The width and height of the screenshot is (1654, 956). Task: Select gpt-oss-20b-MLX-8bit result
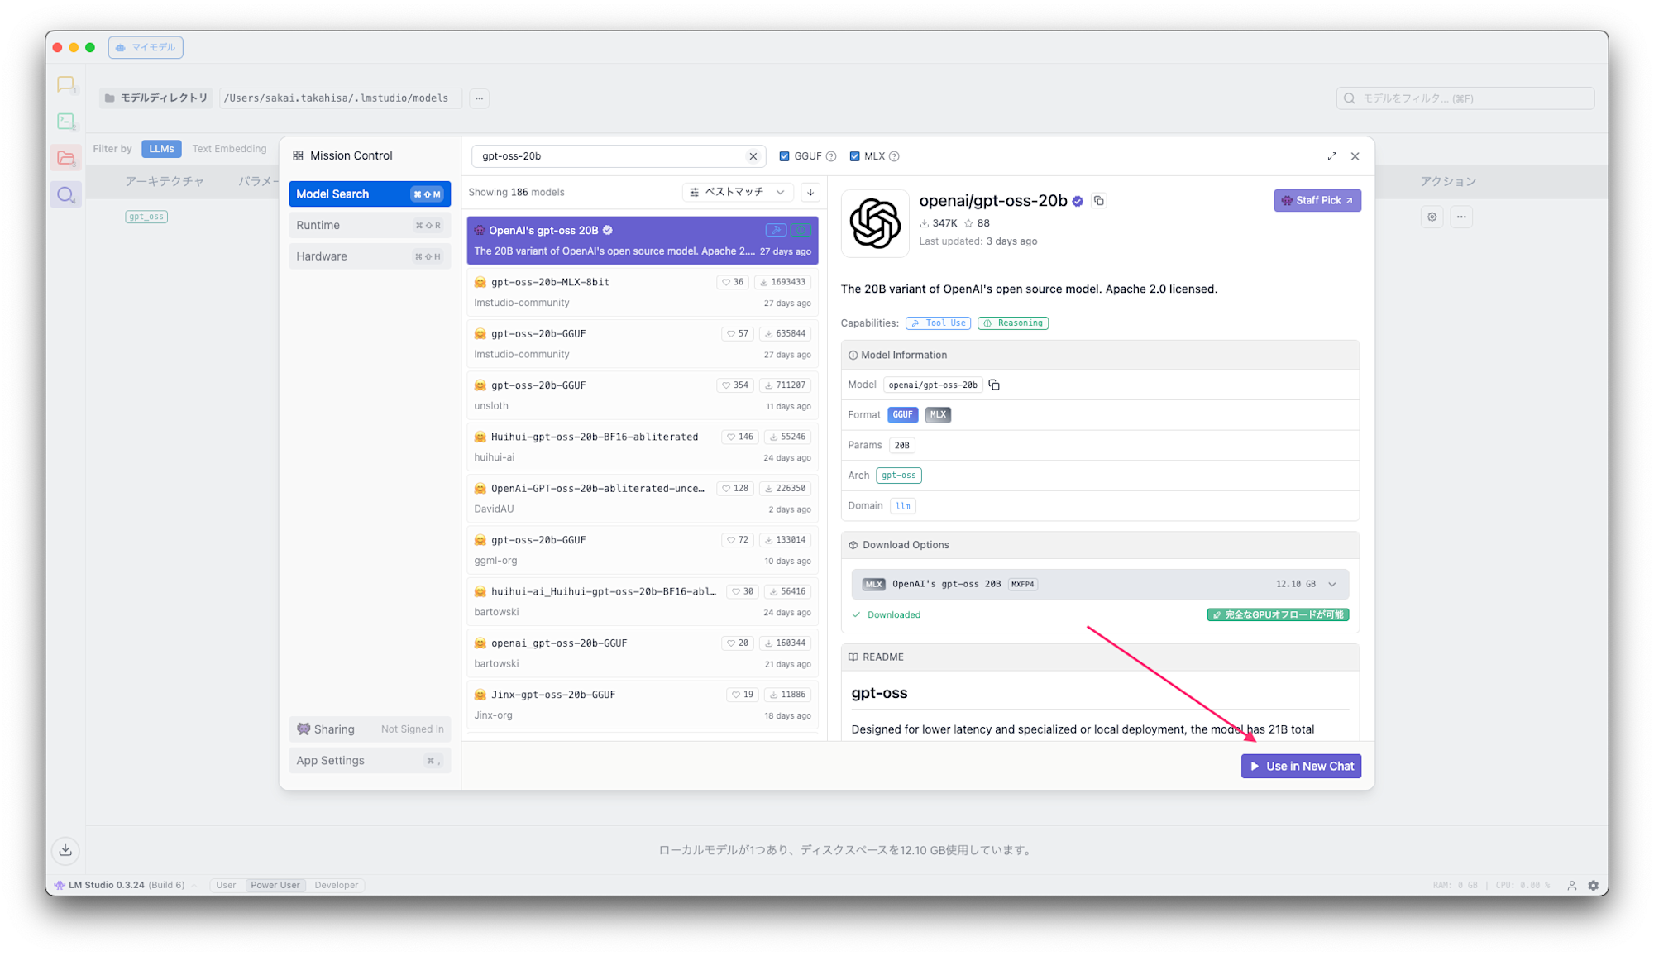643,292
